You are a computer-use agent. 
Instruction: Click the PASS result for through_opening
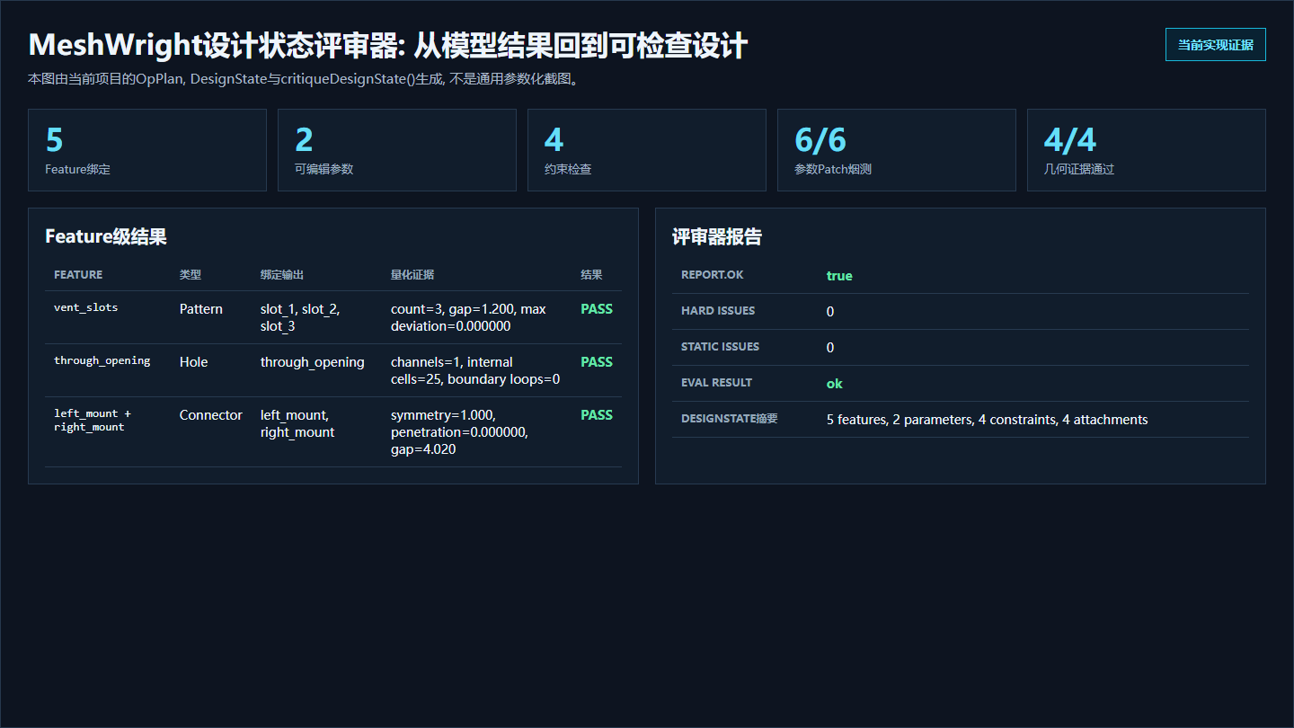(x=597, y=361)
